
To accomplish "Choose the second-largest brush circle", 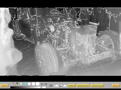I will click(33, 84).
